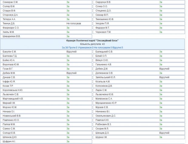Image resolution: width=188 pixels, height=144 pixels.
Task: Select deputy Мураєв Є.В.
Action: 102,107
